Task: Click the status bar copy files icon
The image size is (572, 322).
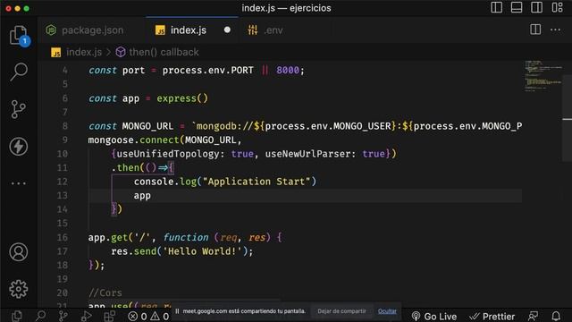Action: 17,316
